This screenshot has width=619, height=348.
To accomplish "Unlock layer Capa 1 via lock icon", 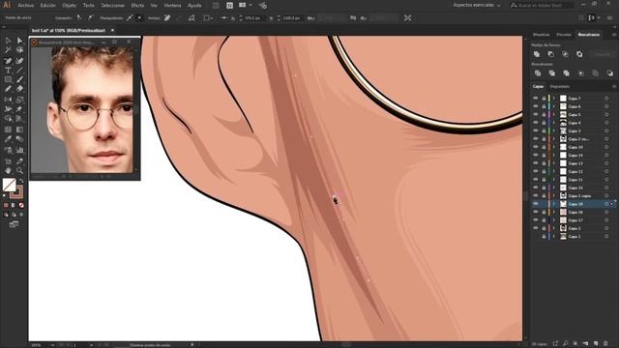I will (544, 236).
